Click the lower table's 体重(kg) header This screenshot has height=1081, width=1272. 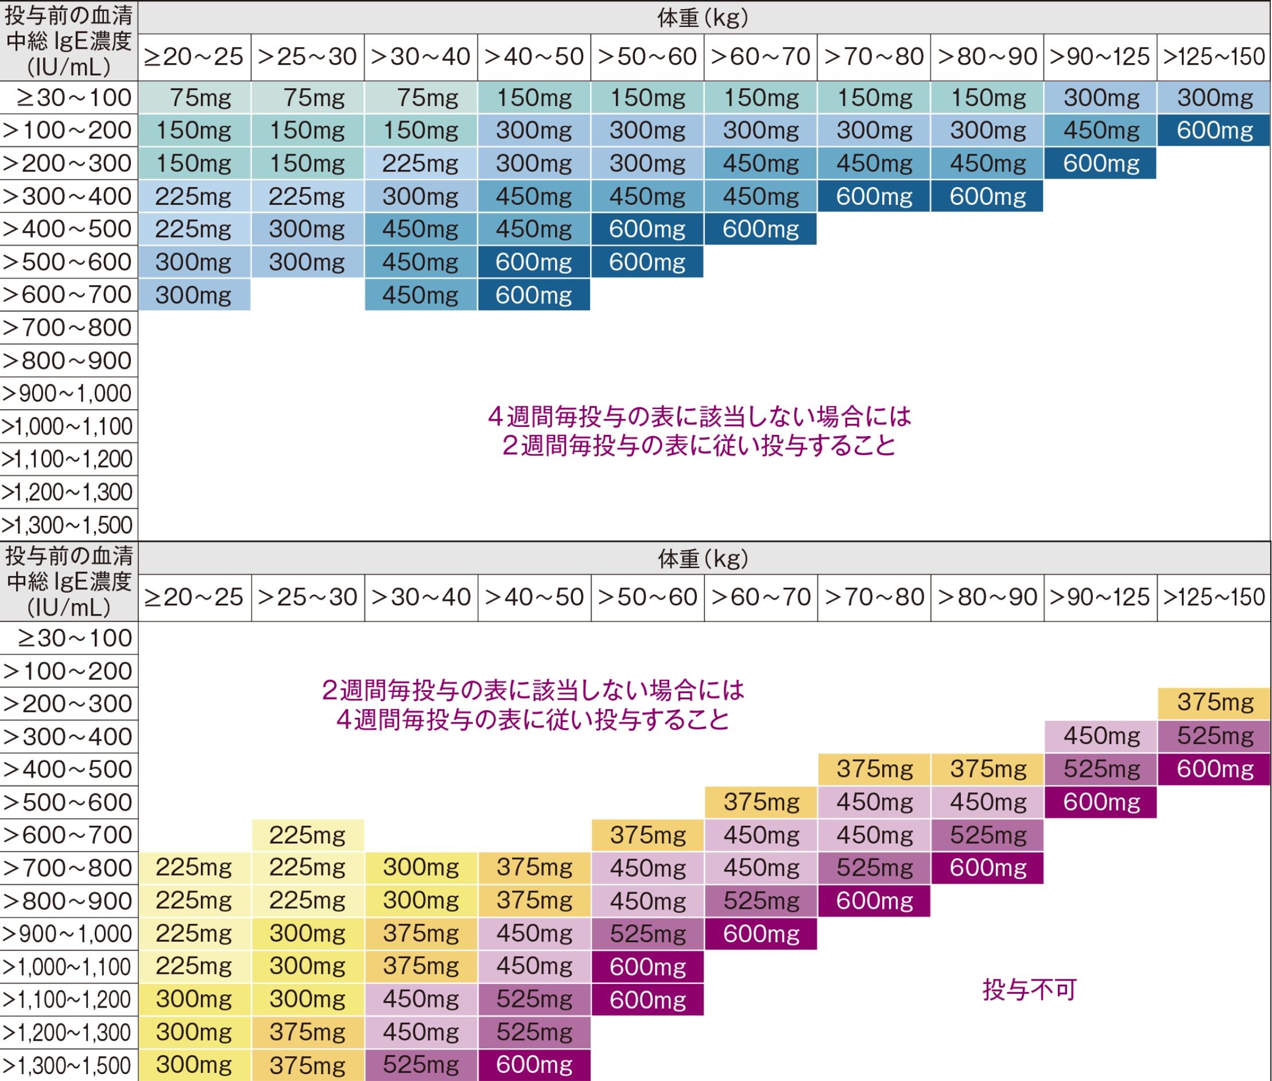pos(703,558)
